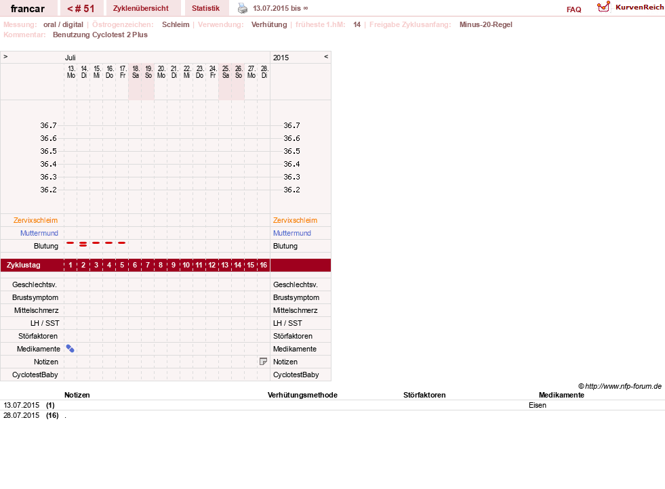Click the left 'Brustsymptom' row label
The height and width of the screenshot is (489, 665).
pos(35,297)
